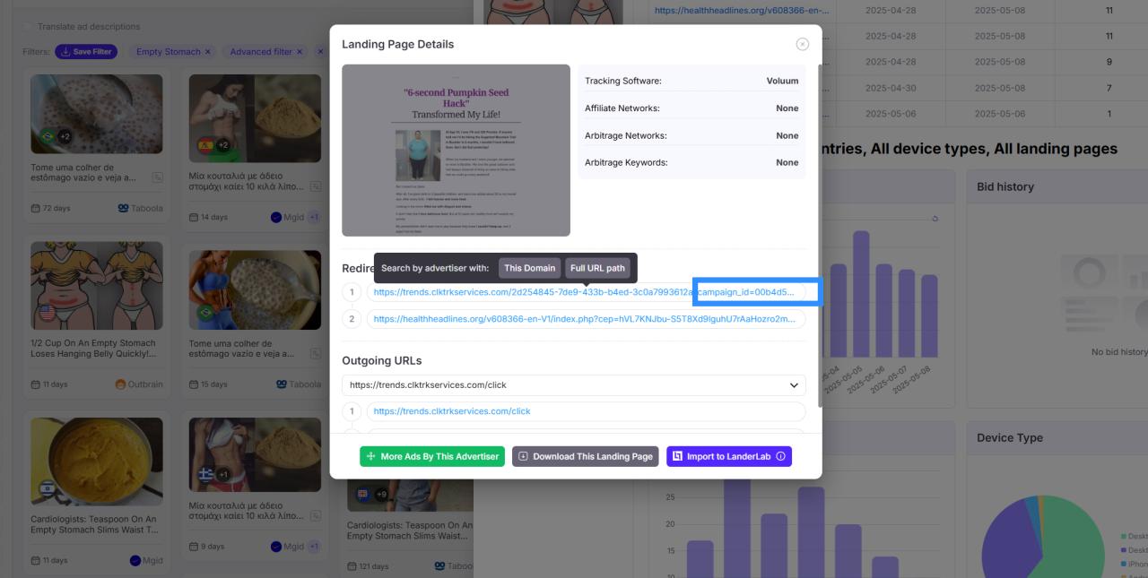
Task: Click the translate icon on first Tome uma colher ad
Action: tap(157, 177)
